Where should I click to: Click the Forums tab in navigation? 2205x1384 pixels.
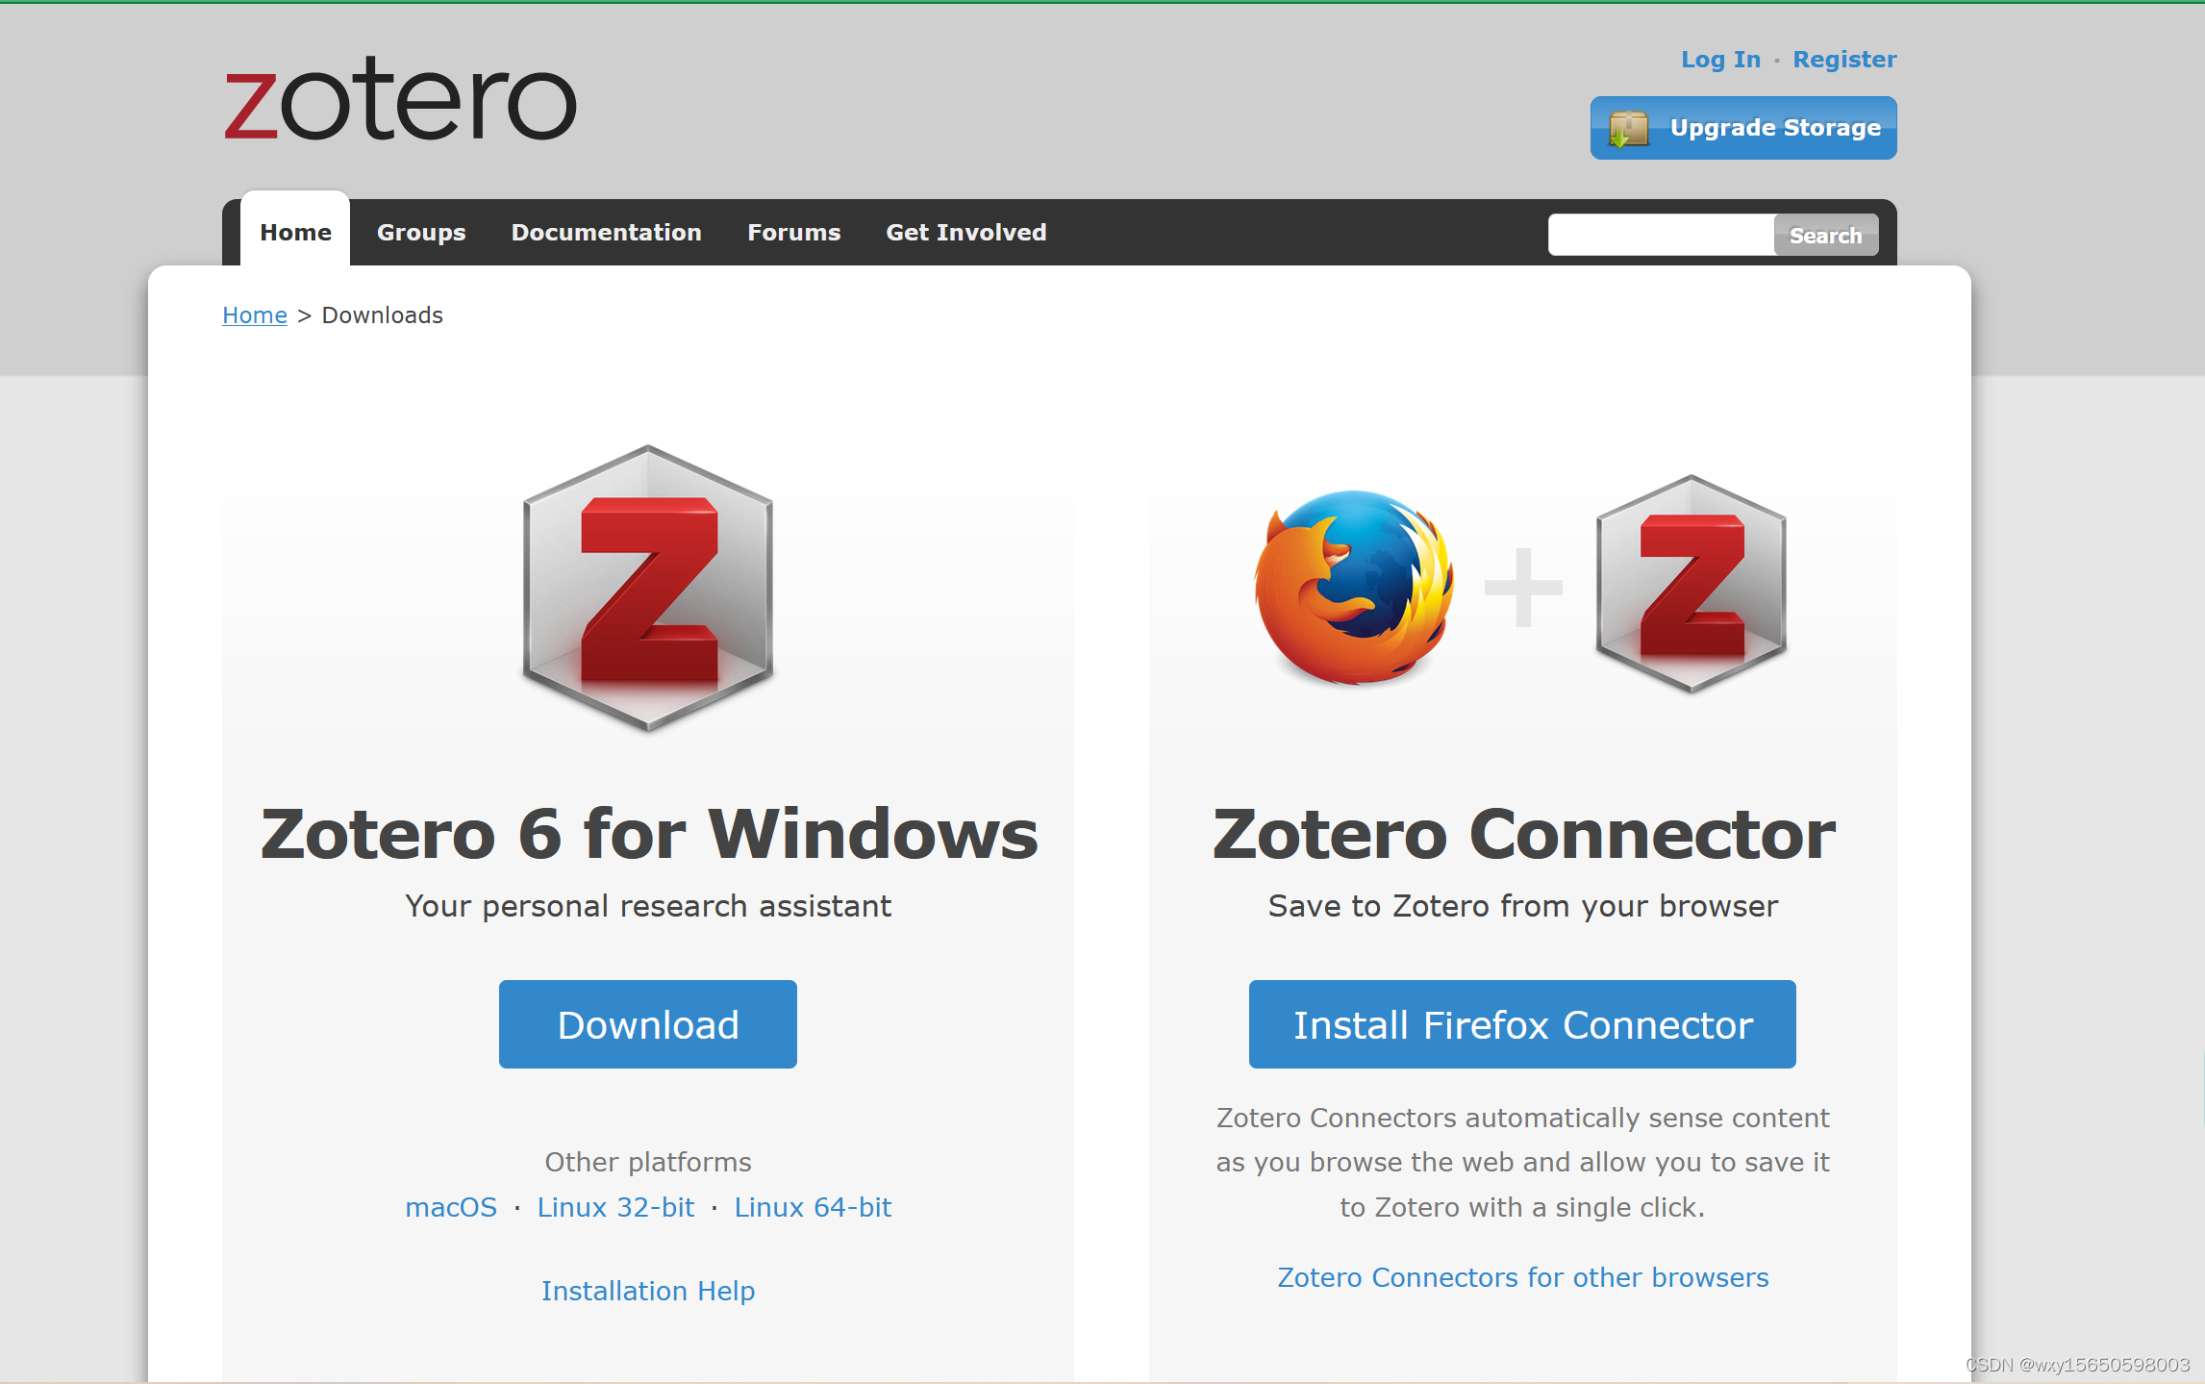click(x=792, y=231)
